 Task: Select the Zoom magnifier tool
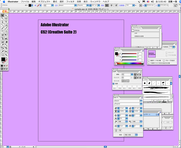[6, 55]
